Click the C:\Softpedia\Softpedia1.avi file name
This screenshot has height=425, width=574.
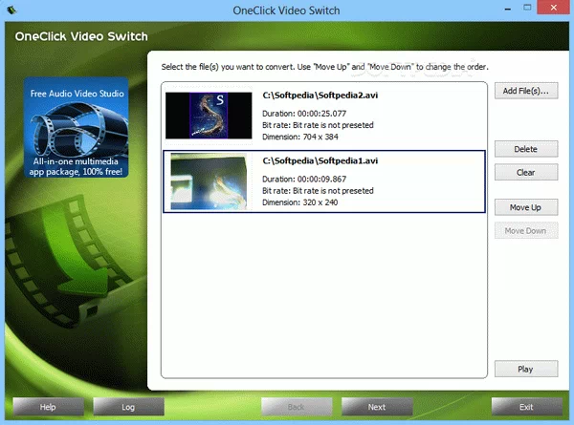[320, 160]
